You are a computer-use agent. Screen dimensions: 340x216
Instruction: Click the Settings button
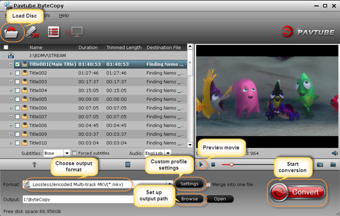[x=189, y=184]
